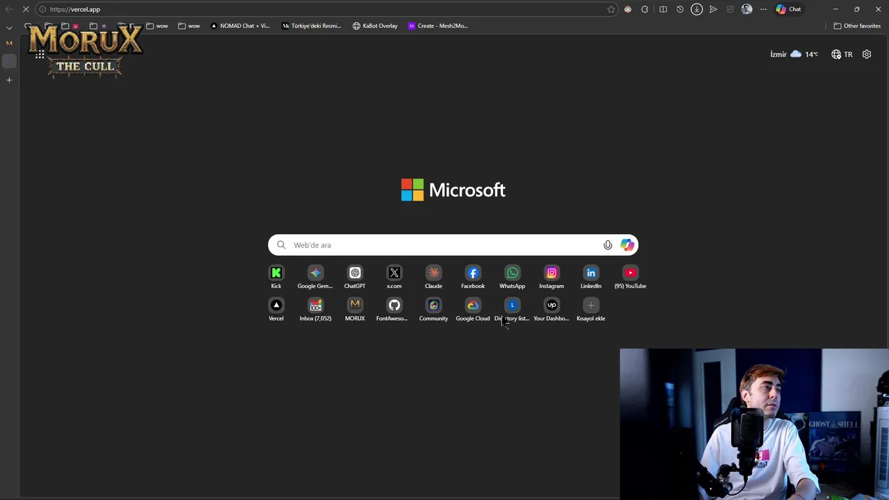Open the YouTube shortcut tile
The image size is (889, 500).
[630, 276]
